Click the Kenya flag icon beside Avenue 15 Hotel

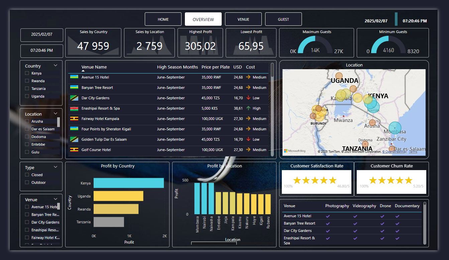(74, 77)
